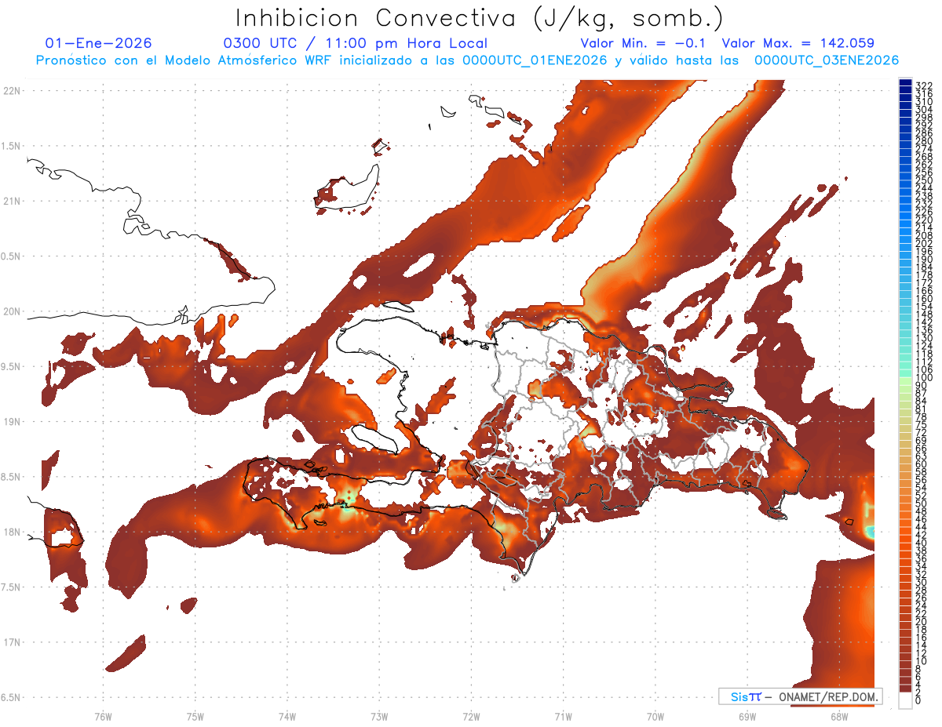Screen dimensions: 942x727
Task: Click the "19N" latitude label
Action: (13, 422)
